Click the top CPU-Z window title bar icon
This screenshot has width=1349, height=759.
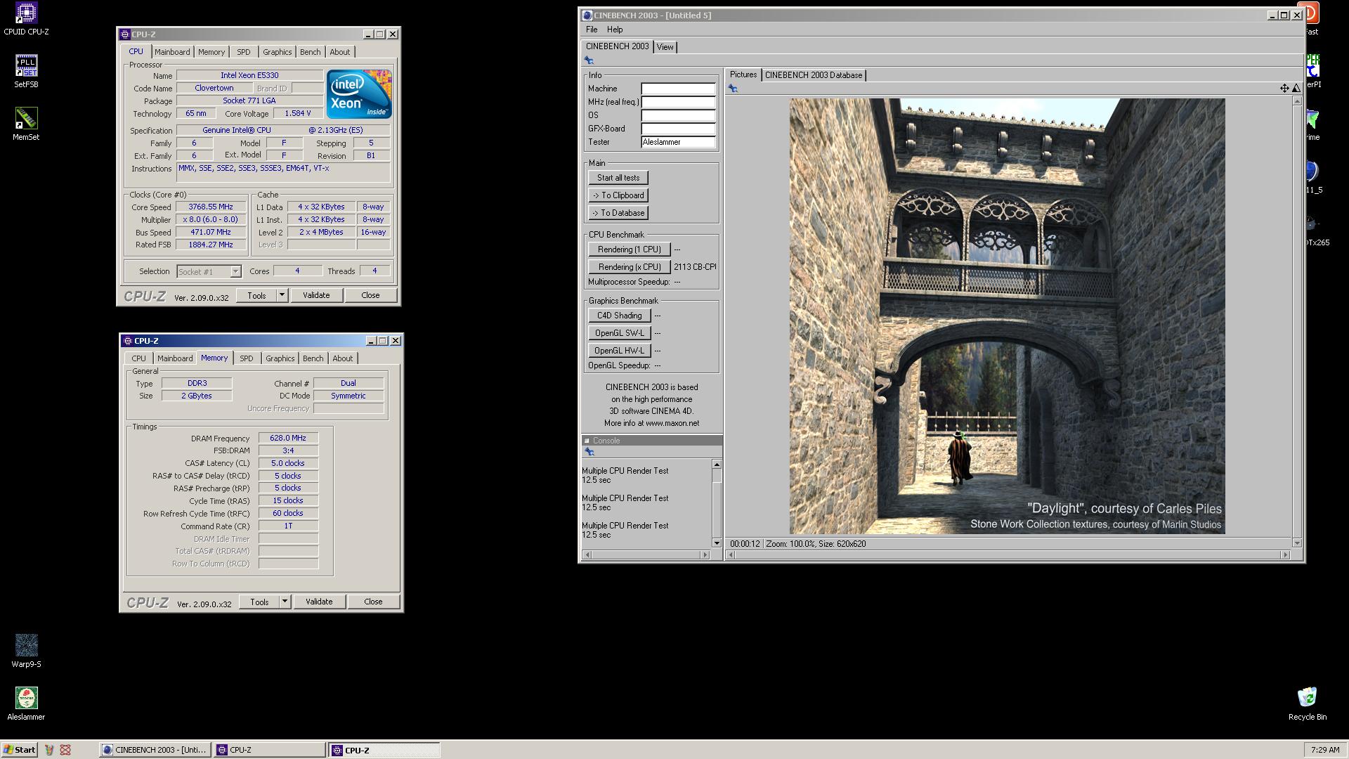coord(125,34)
